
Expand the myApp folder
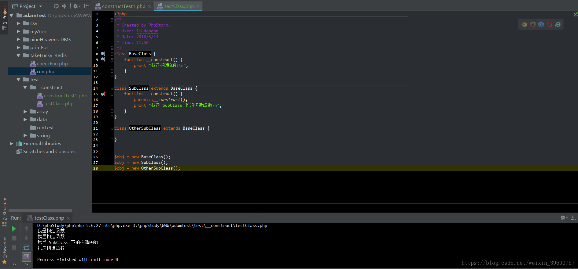coord(18,31)
